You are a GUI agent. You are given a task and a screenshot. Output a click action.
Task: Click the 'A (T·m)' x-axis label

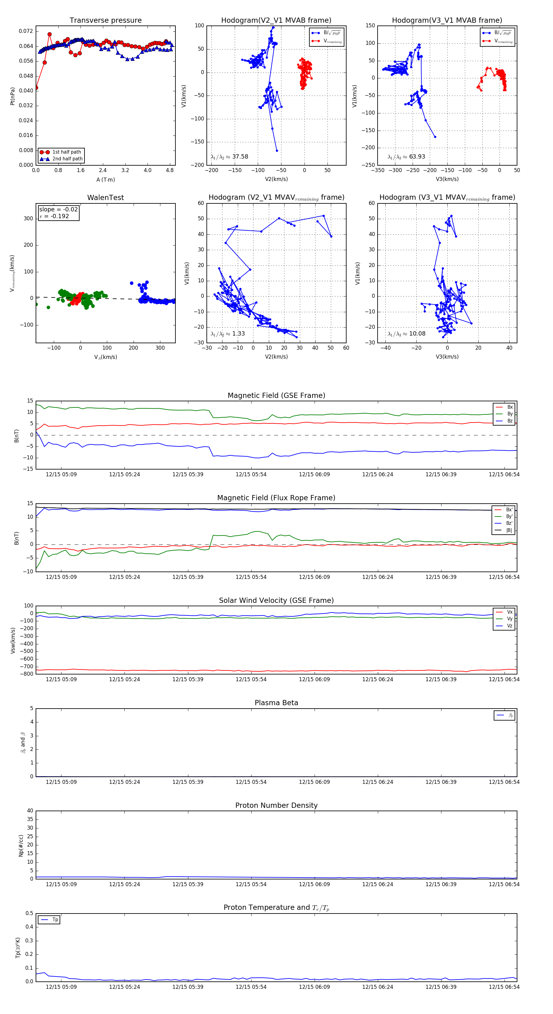[x=105, y=180]
